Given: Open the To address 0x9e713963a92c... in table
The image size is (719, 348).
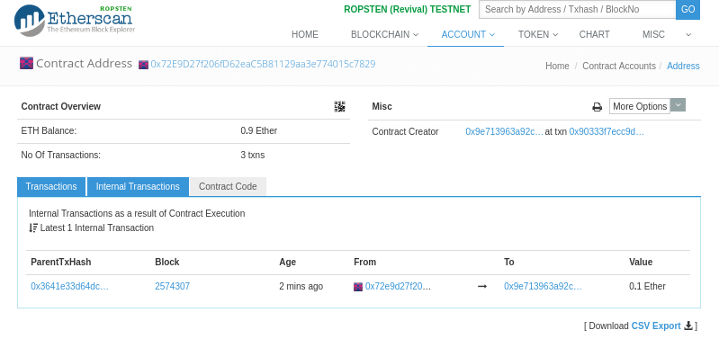Looking at the screenshot, I should click(543, 286).
